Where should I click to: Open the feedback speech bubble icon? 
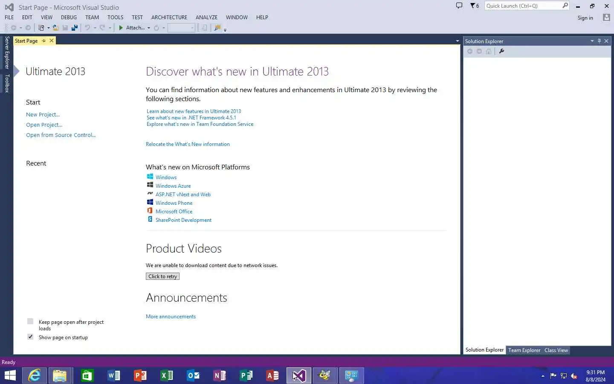tap(459, 6)
